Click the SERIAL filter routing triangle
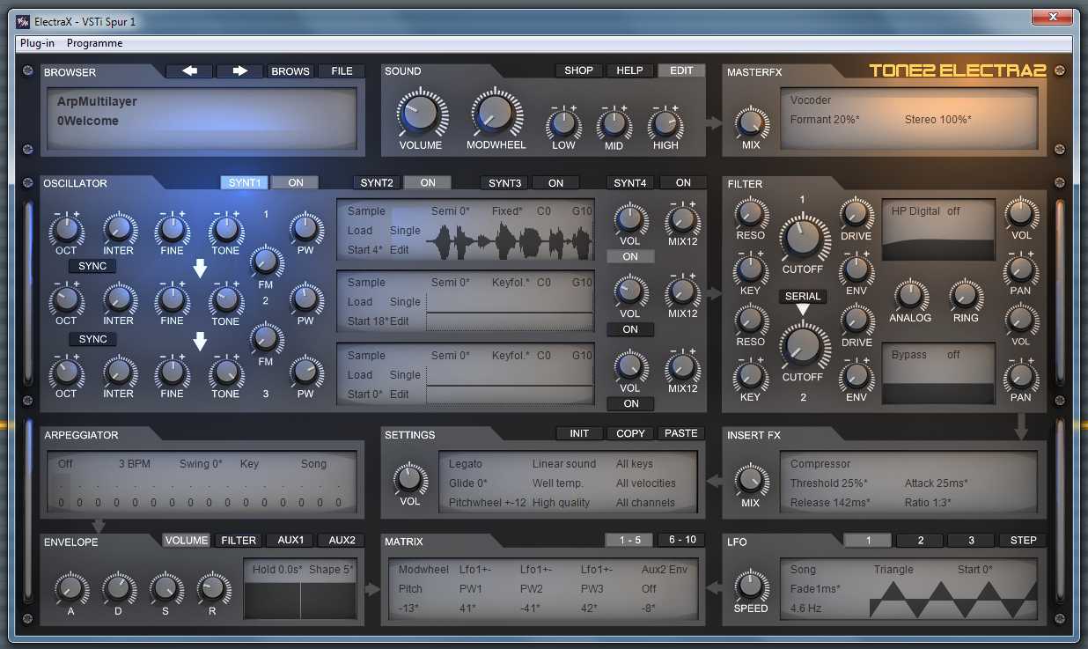Screen dimensions: 1088x649 802,310
